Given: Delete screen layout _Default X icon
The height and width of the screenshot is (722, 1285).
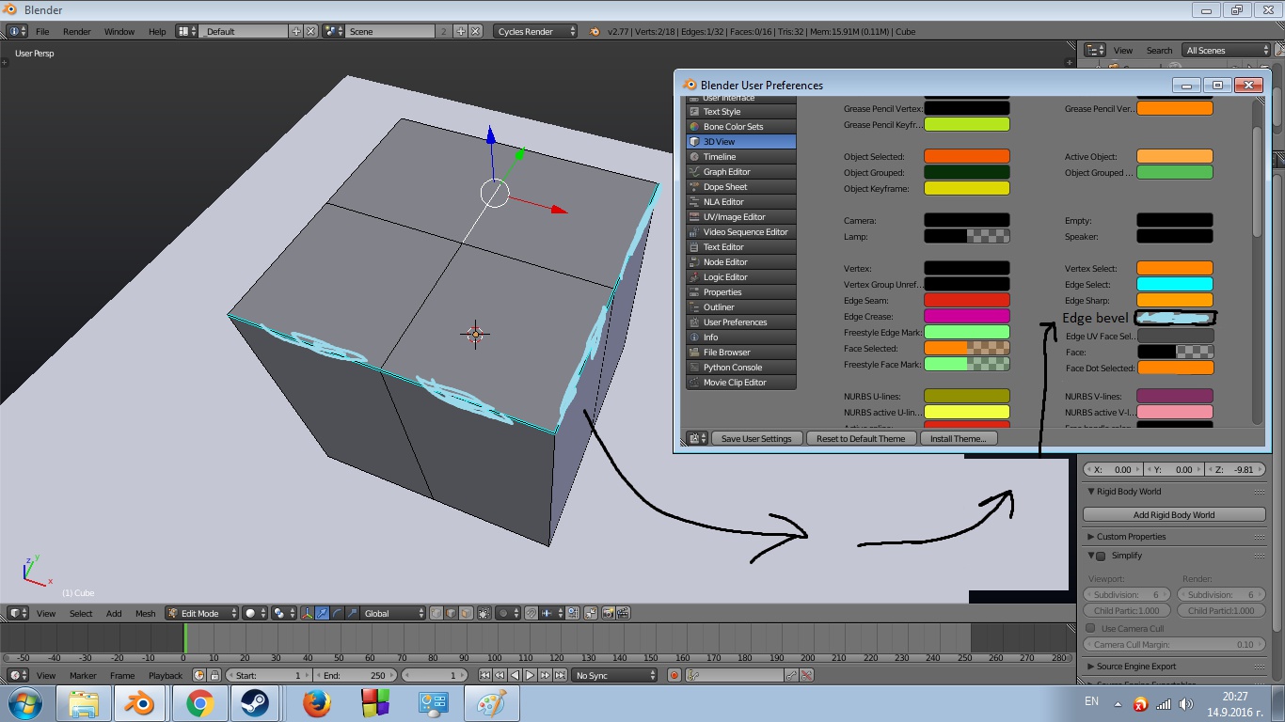Looking at the screenshot, I should tap(311, 31).
